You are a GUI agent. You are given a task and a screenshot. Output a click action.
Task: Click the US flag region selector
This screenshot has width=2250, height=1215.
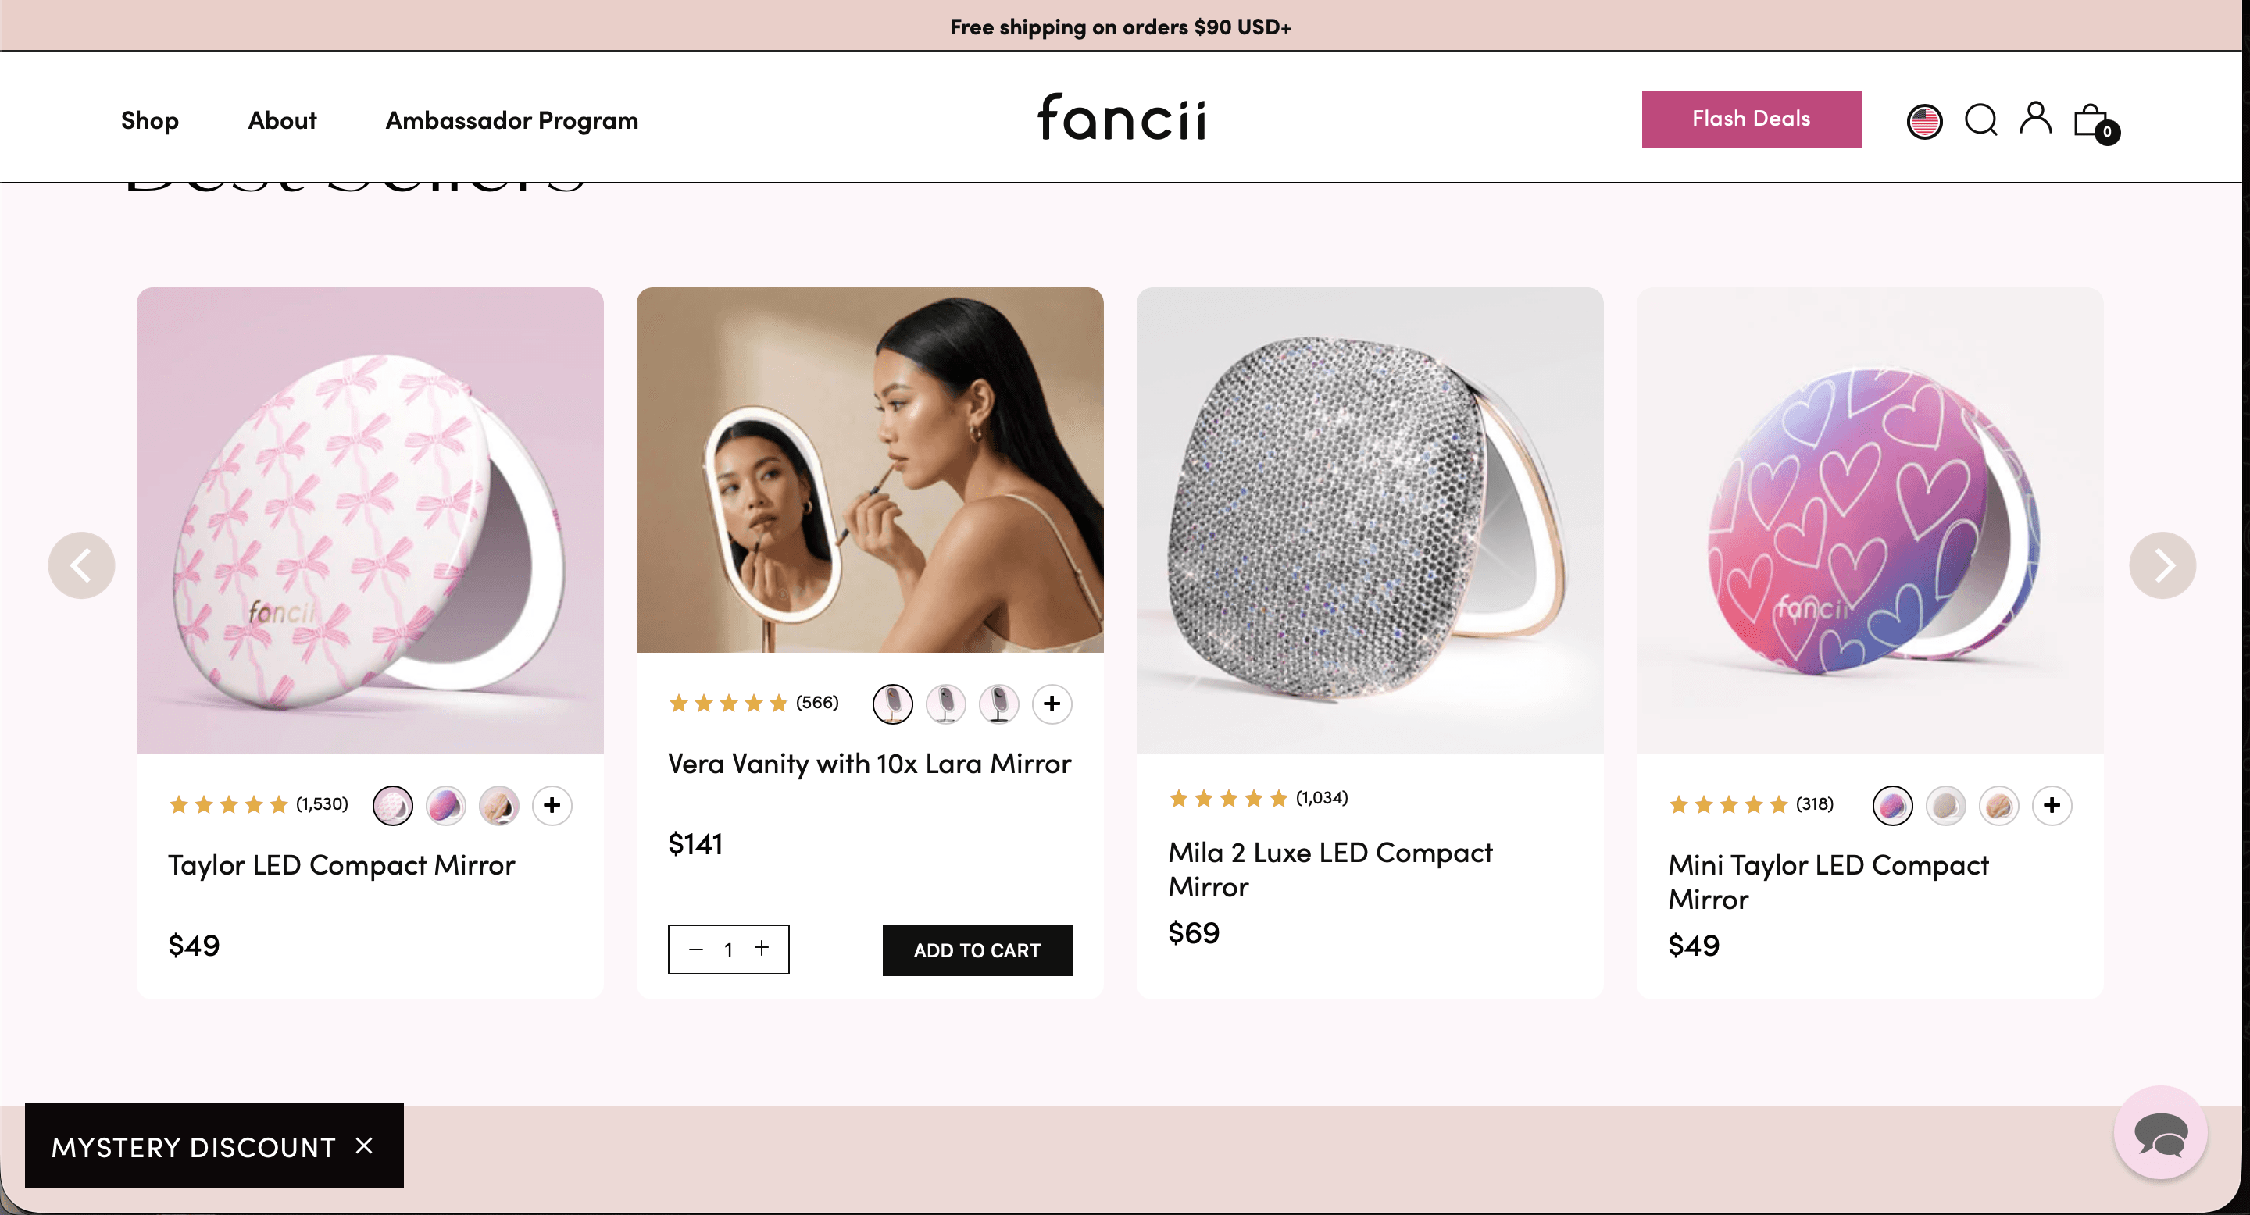(x=1924, y=121)
